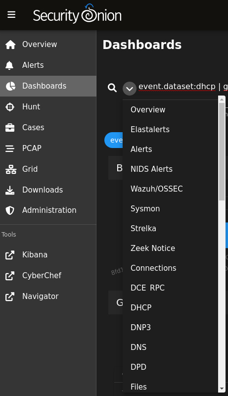Select DPD from list
This screenshot has height=396, width=228.
(170, 367)
